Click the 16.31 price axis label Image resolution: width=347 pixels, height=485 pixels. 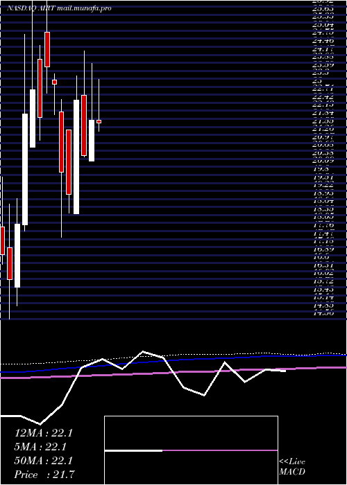coord(323,265)
